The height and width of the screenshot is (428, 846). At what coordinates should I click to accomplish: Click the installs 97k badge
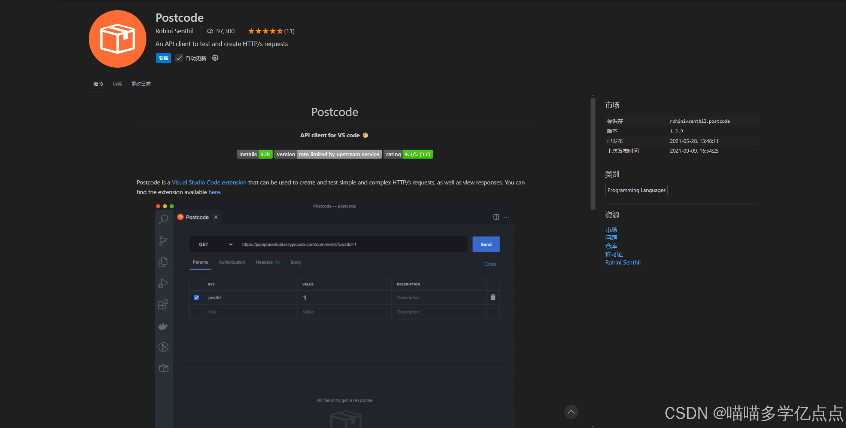255,154
